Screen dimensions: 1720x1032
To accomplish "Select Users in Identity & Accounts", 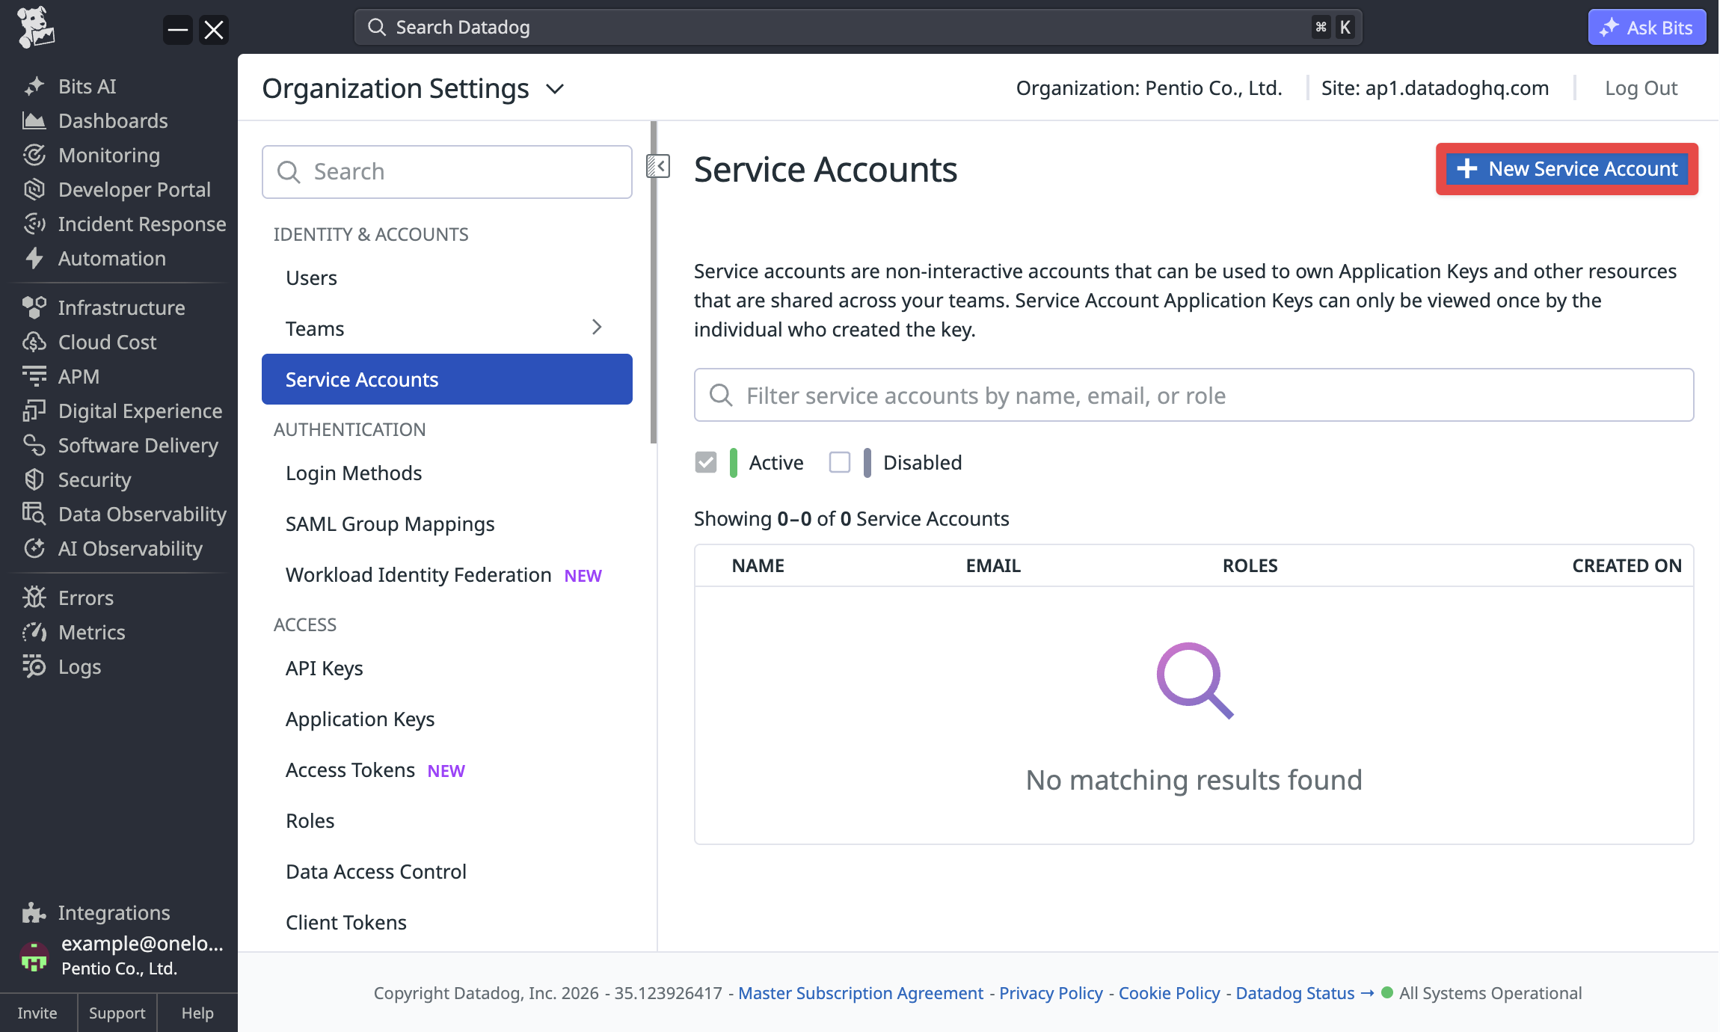I will coord(447,278).
